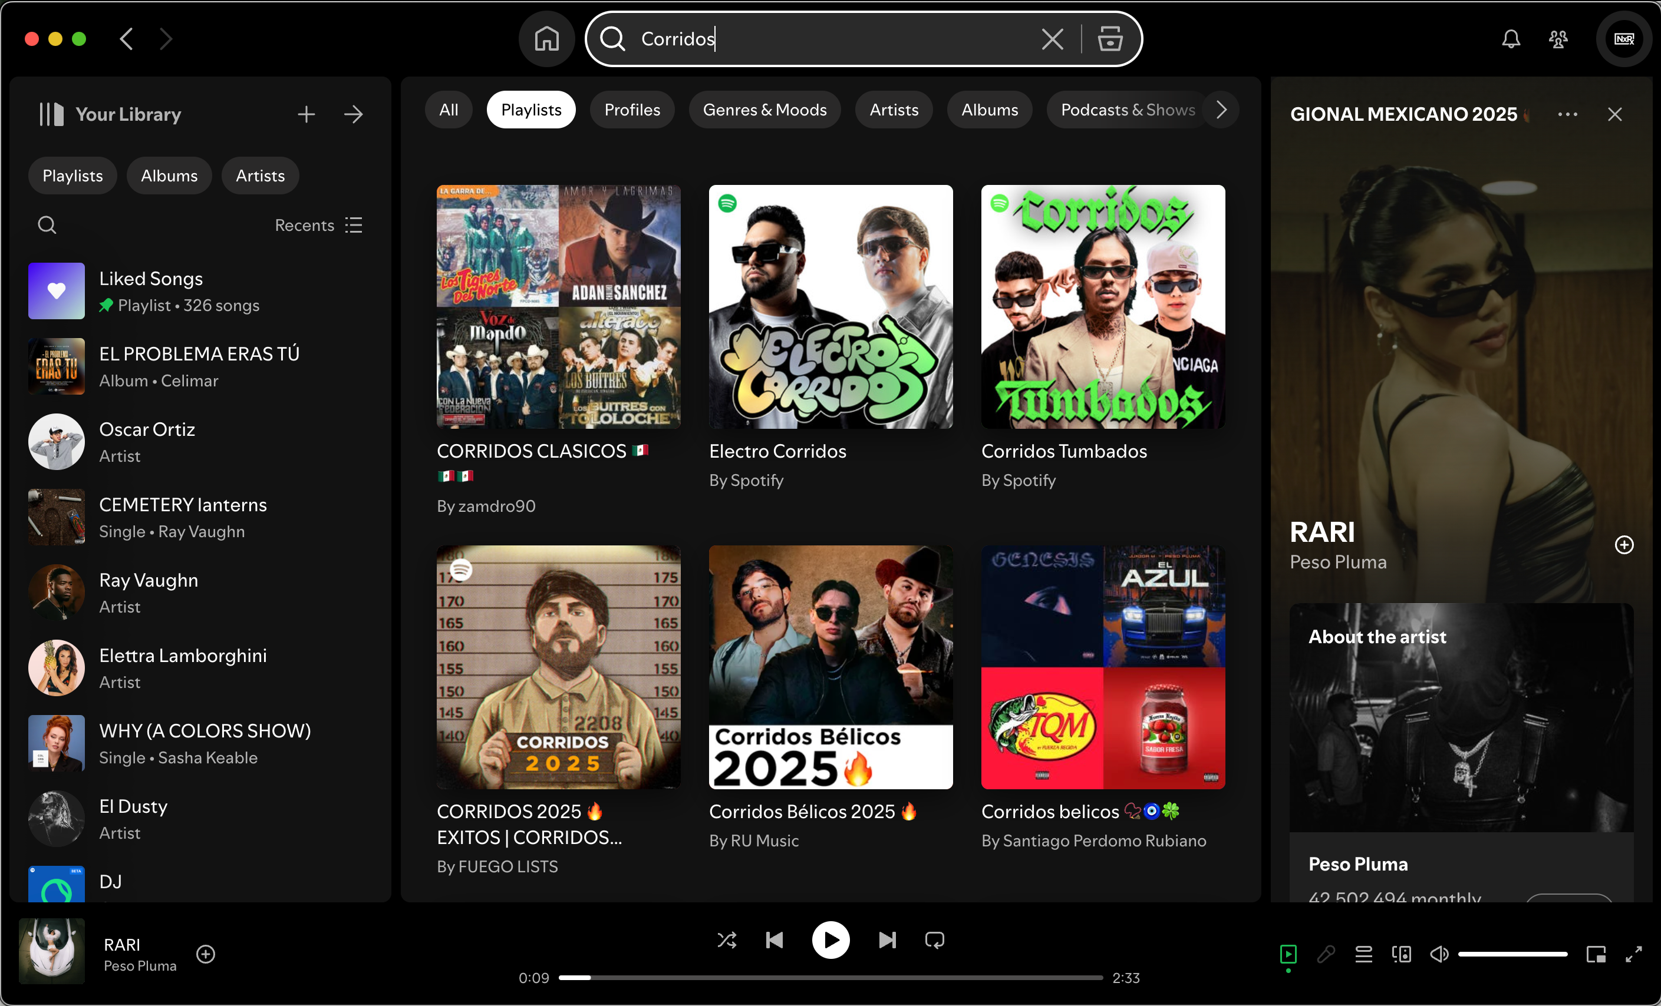Viewport: 1661px width, 1006px height.
Task: Toggle the Now Playing view
Action: click(x=1288, y=954)
